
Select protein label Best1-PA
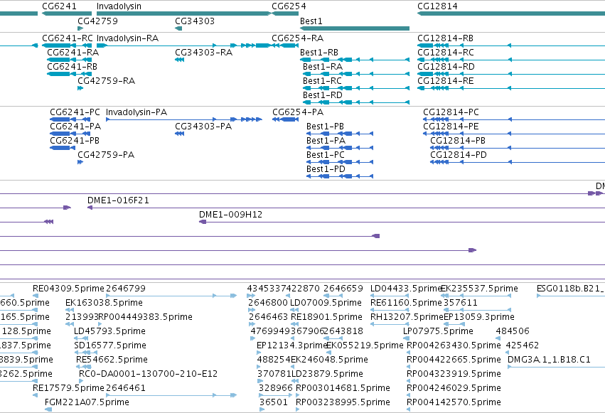pyautogui.click(x=326, y=141)
